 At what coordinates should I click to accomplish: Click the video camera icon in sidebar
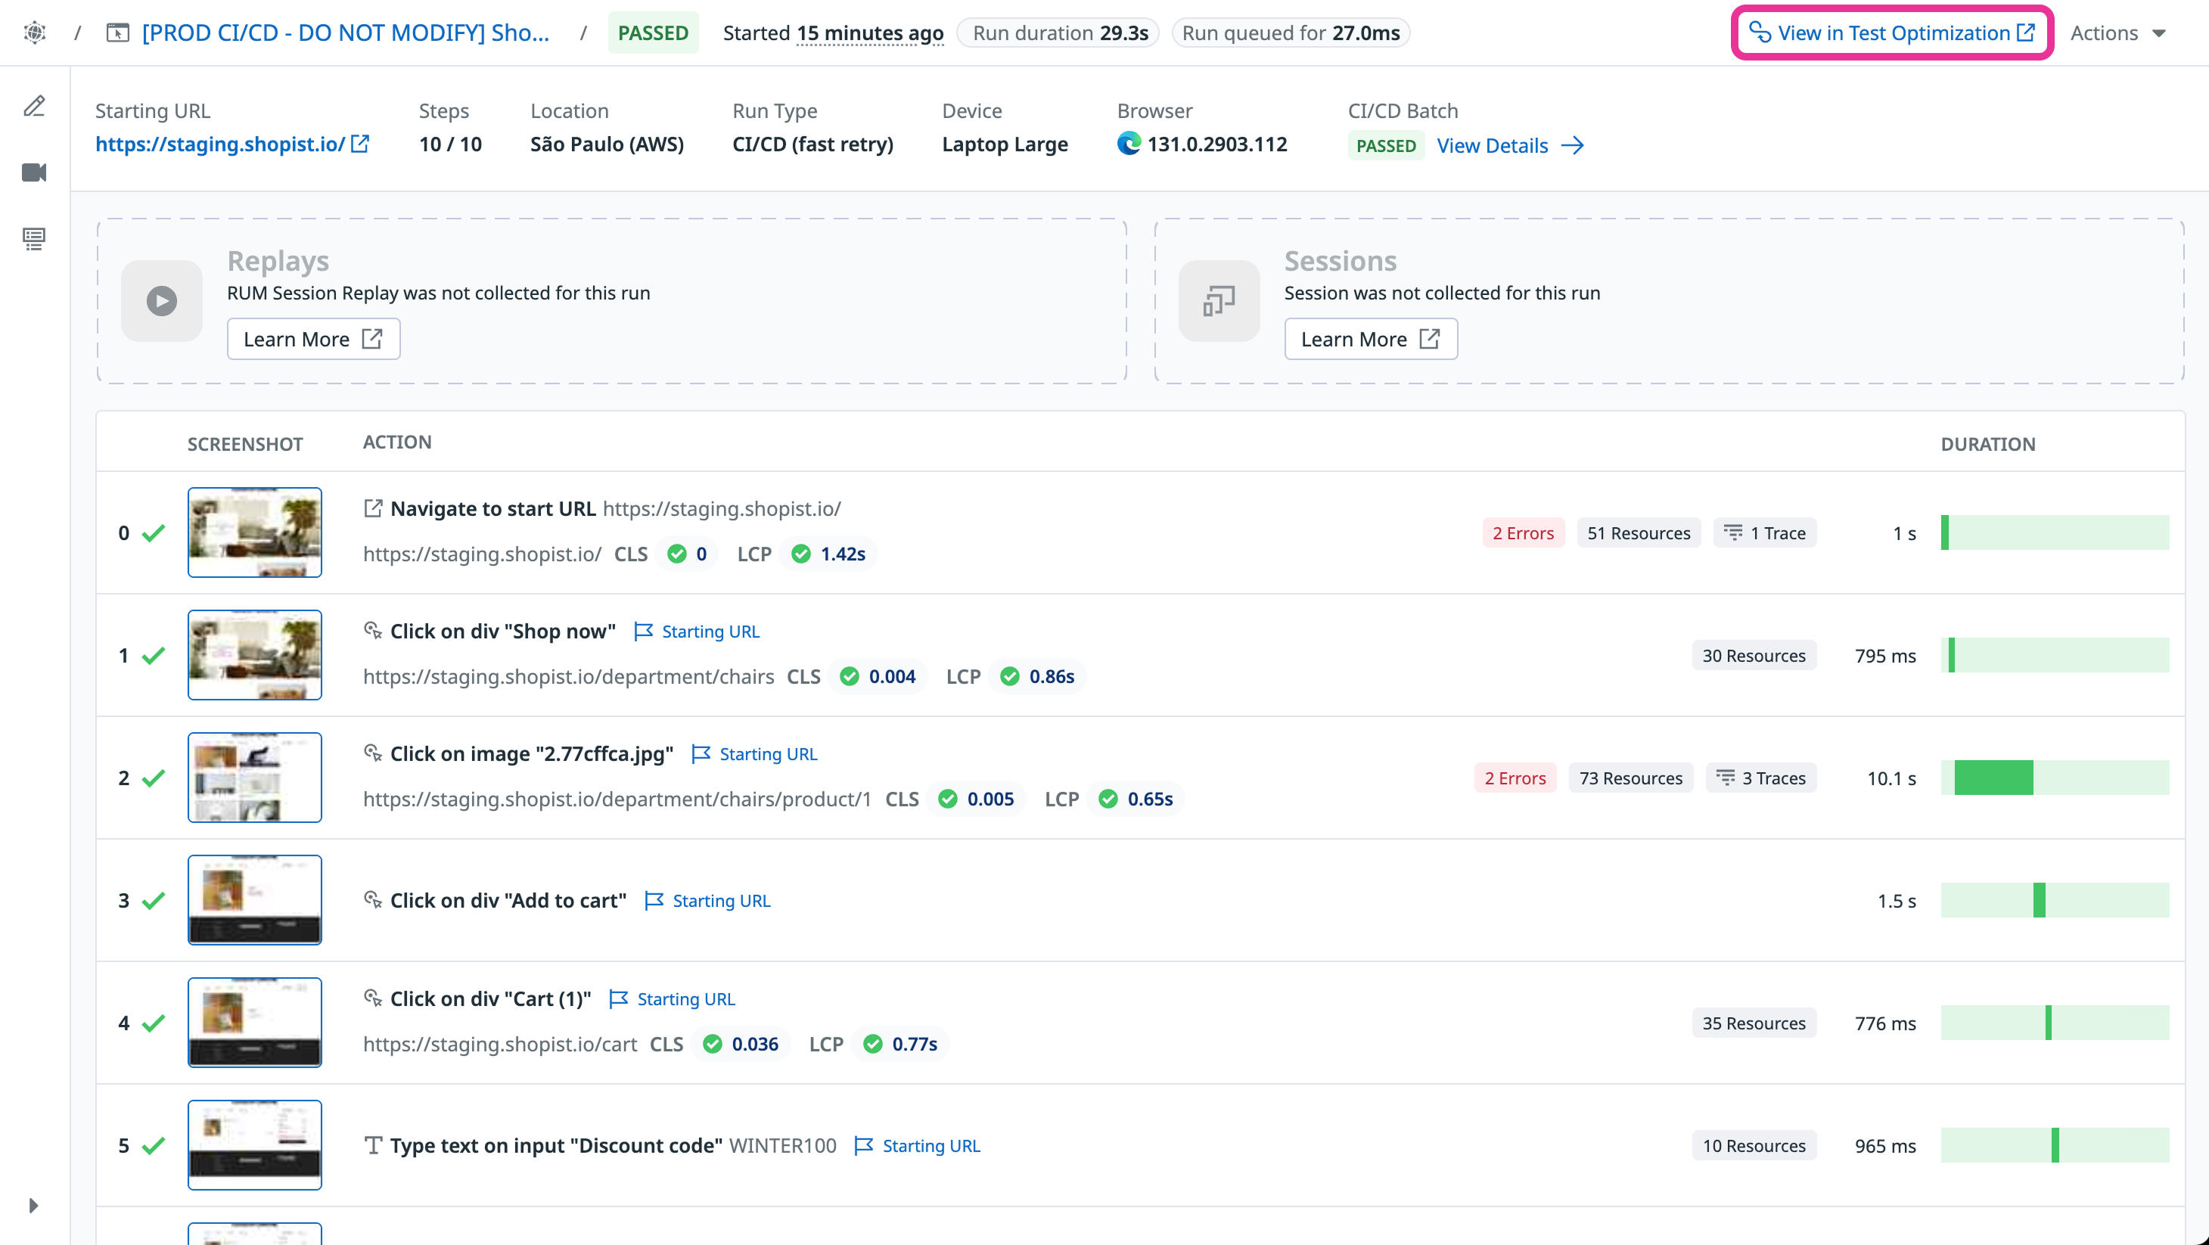(34, 172)
